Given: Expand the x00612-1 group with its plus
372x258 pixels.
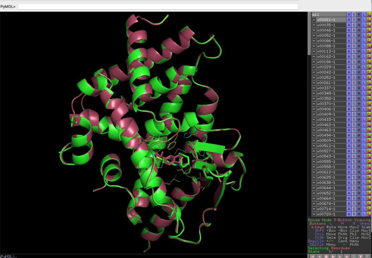Looking at the screenshot, I should click(x=314, y=172).
